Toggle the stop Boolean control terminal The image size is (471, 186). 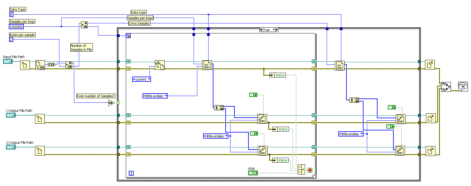(253, 173)
